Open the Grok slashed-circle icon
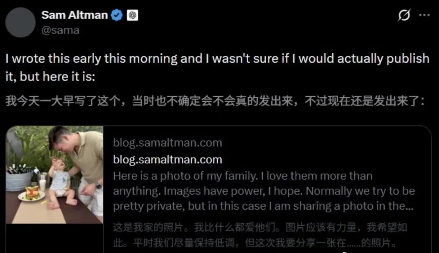439x253 pixels. [404, 15]
